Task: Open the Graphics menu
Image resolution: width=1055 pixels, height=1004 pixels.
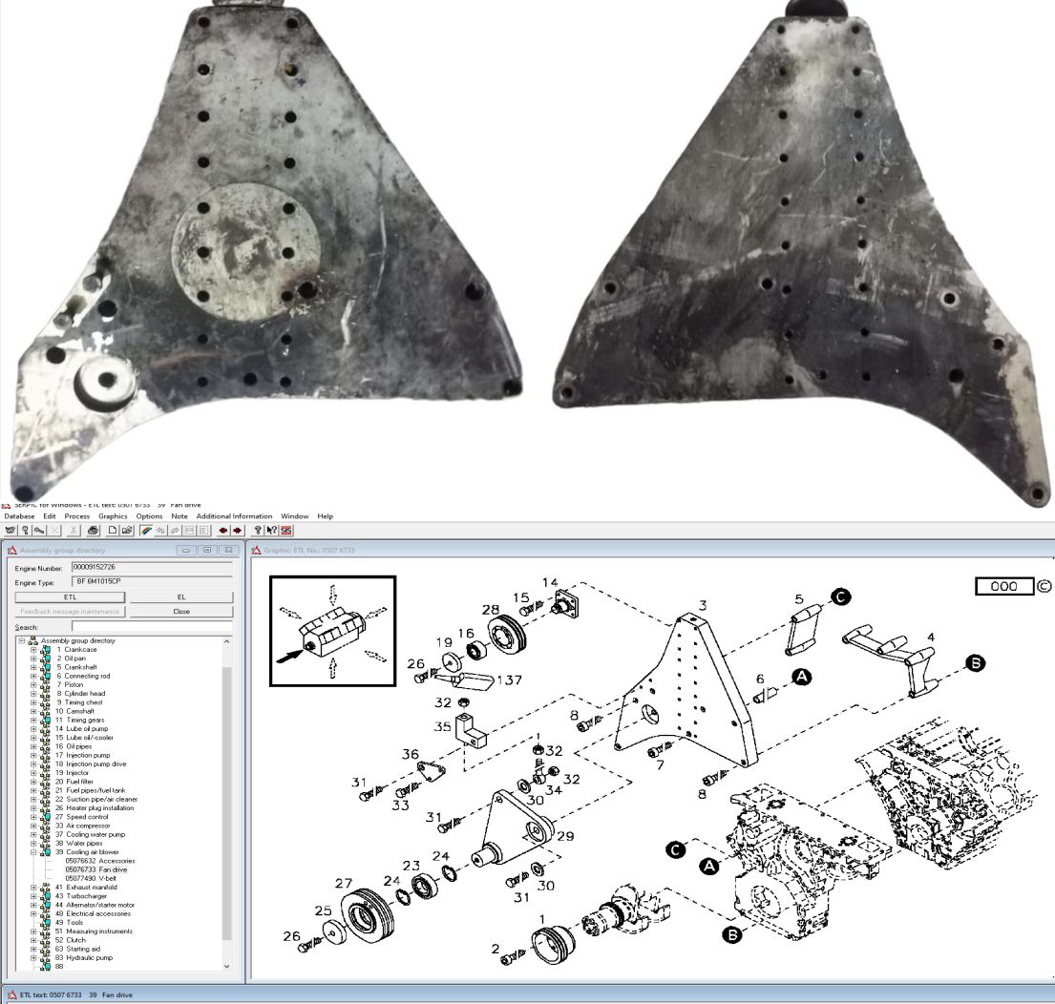Action: 113,516
